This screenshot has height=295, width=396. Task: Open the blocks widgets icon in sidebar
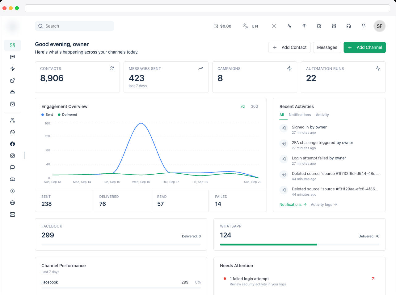[x=12, y=80]
